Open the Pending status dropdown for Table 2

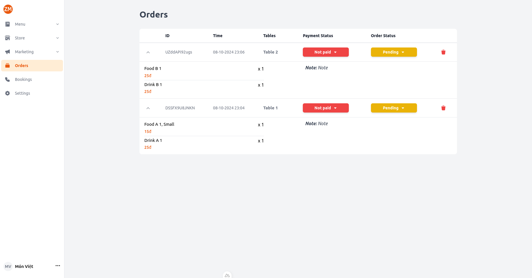click(394, 52)
